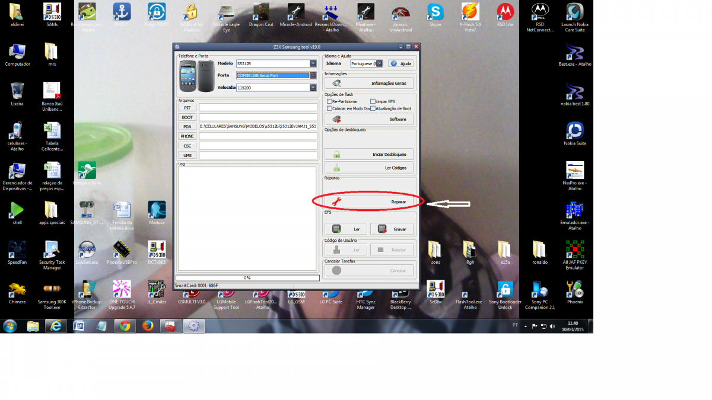Enable the Re-Particionar checkbox
712x400 pixels.
(329, 101)
